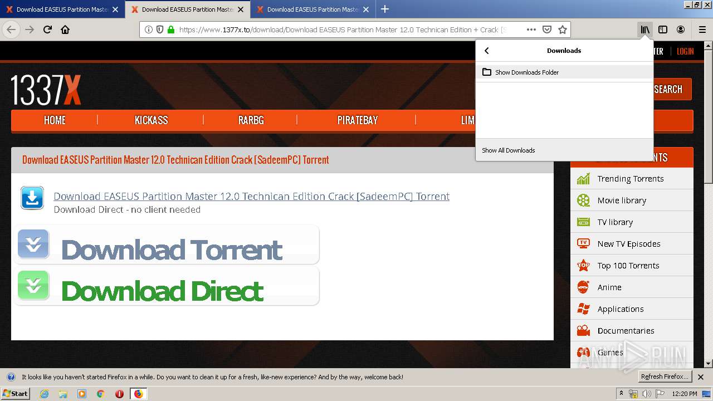Click the browser Forward arrow button
Screen dimensions: 713x401
click(30, 30)
